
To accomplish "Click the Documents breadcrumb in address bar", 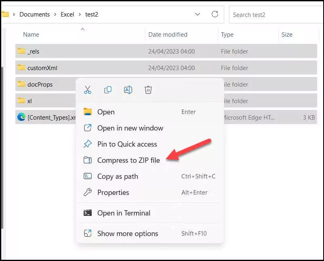I will point(34,14).
